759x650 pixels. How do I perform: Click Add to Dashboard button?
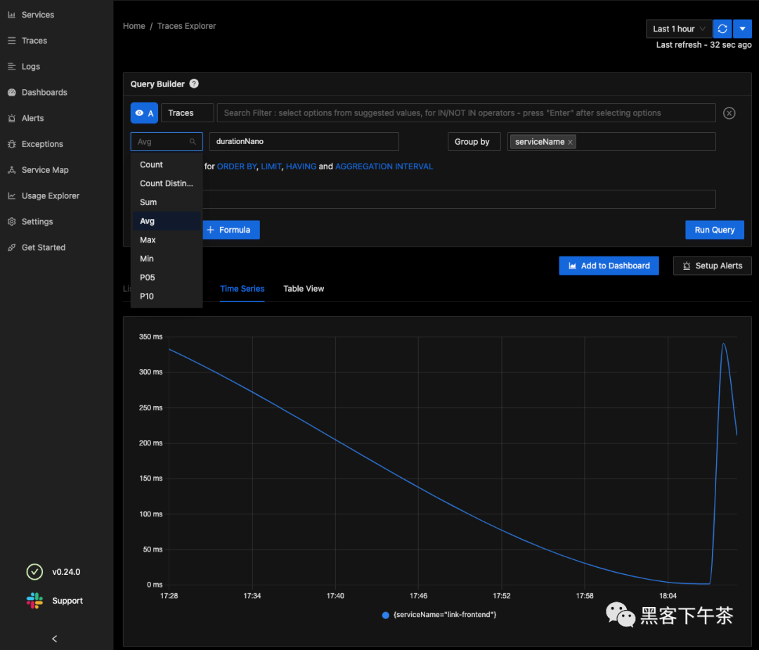609,266
